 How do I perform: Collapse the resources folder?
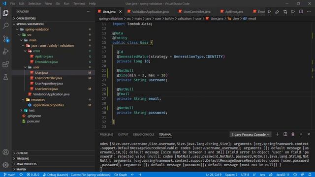click(x=38, y=99)
